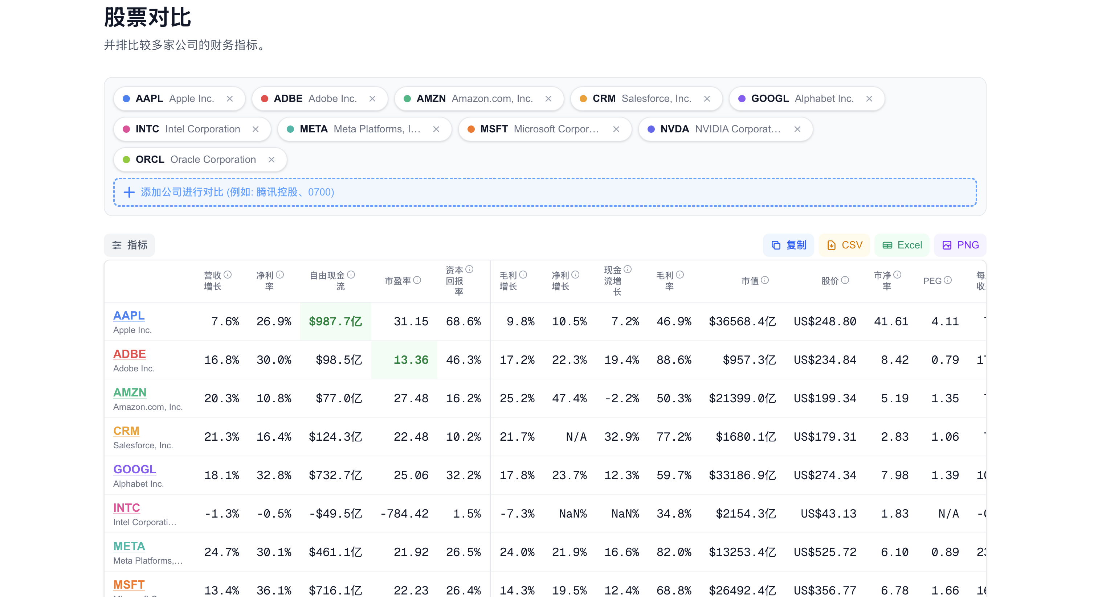
Task: Remove the AAPL Apple Inc. chip
Action: pos(230,98)
